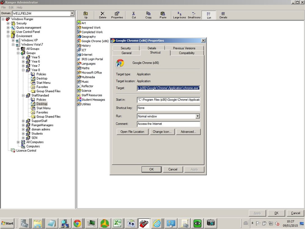305x229 pixels.
Task: Select the Art shortcut in list
Action: [81, 23]
